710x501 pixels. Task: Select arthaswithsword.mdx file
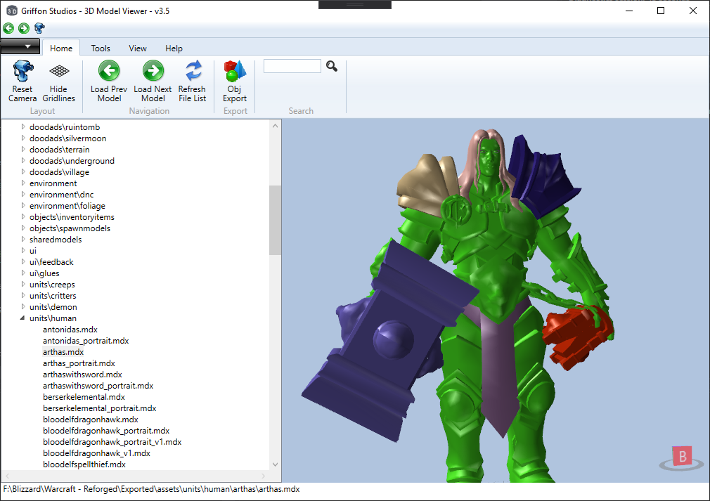click(82, 375)
